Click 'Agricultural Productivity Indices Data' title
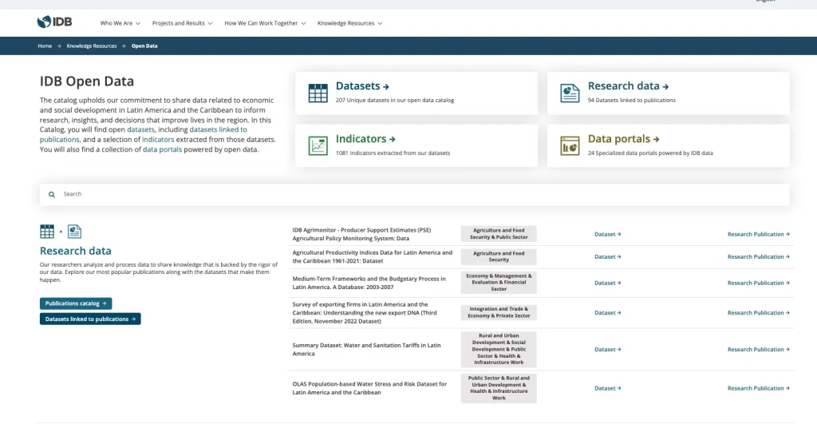The width and height of the screenshot is (817, 440). pyautogui.click(x=372, y=256)
